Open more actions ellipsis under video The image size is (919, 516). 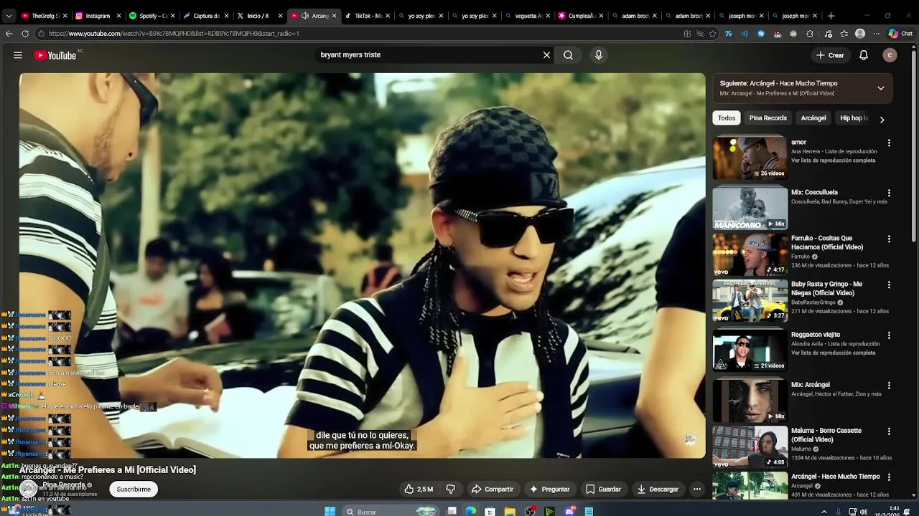[x=696, y=489]
